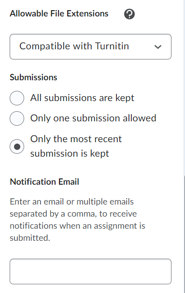Click the Submissions section heading
Image resolution: width=185 pixels, height=293 pixels.
pos(33,77)
